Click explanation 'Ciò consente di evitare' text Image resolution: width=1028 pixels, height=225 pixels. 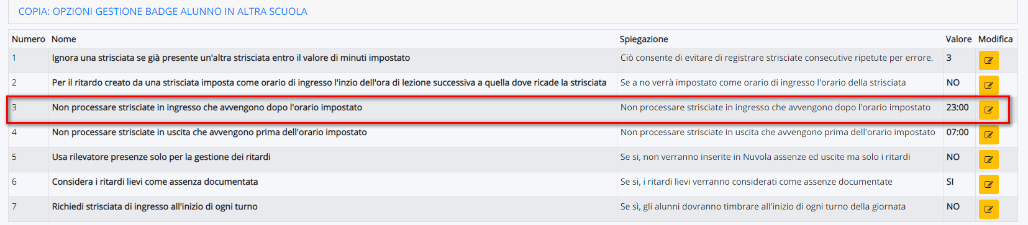click(776, 58)
